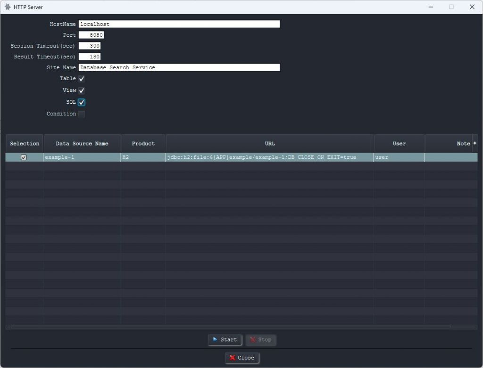
Task: Click the Session Timeout input field
Action: click(90, 46)
